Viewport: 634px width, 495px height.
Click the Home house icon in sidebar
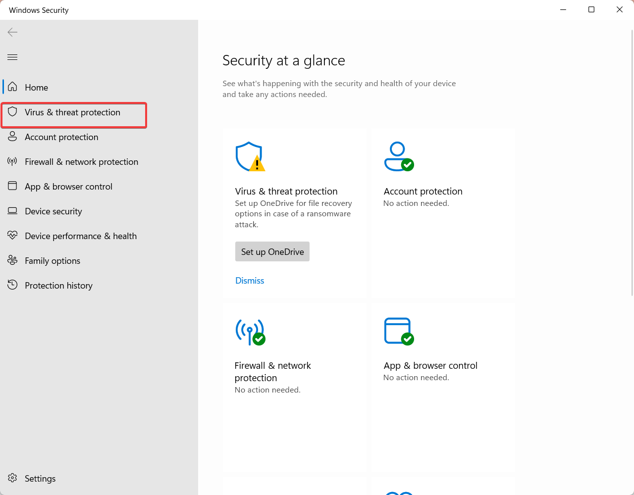(12, 87)
